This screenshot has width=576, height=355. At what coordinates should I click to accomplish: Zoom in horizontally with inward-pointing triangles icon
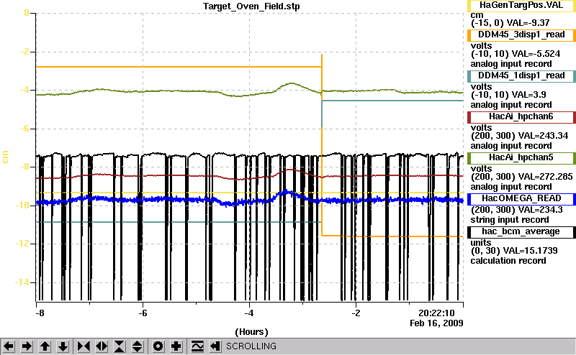click(x=84, y=346)
